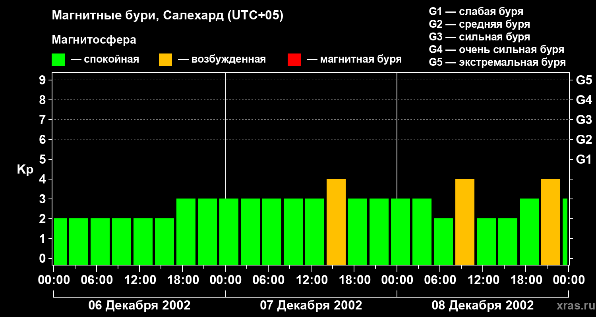Click the '06 Декабря 2002' date label
The image size is (596, 317).
click(x=139, y=306)
